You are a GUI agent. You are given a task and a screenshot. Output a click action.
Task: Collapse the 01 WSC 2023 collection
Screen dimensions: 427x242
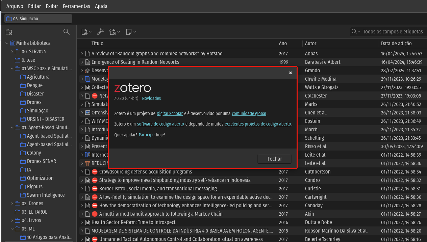coord(12,69)
